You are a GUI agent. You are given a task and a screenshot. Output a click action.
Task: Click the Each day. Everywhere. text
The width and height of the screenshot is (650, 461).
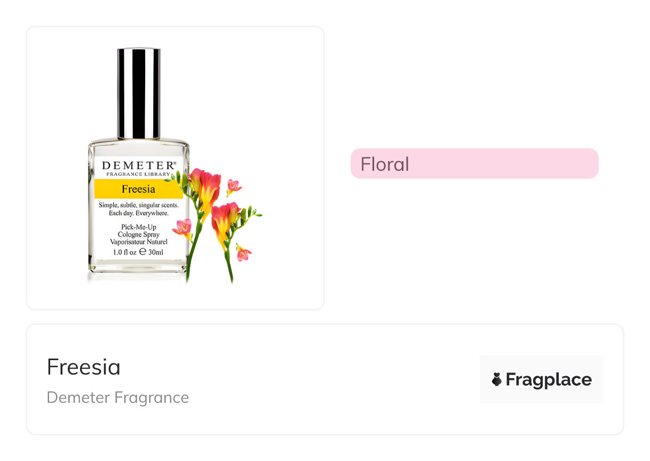tap(138, 213)
